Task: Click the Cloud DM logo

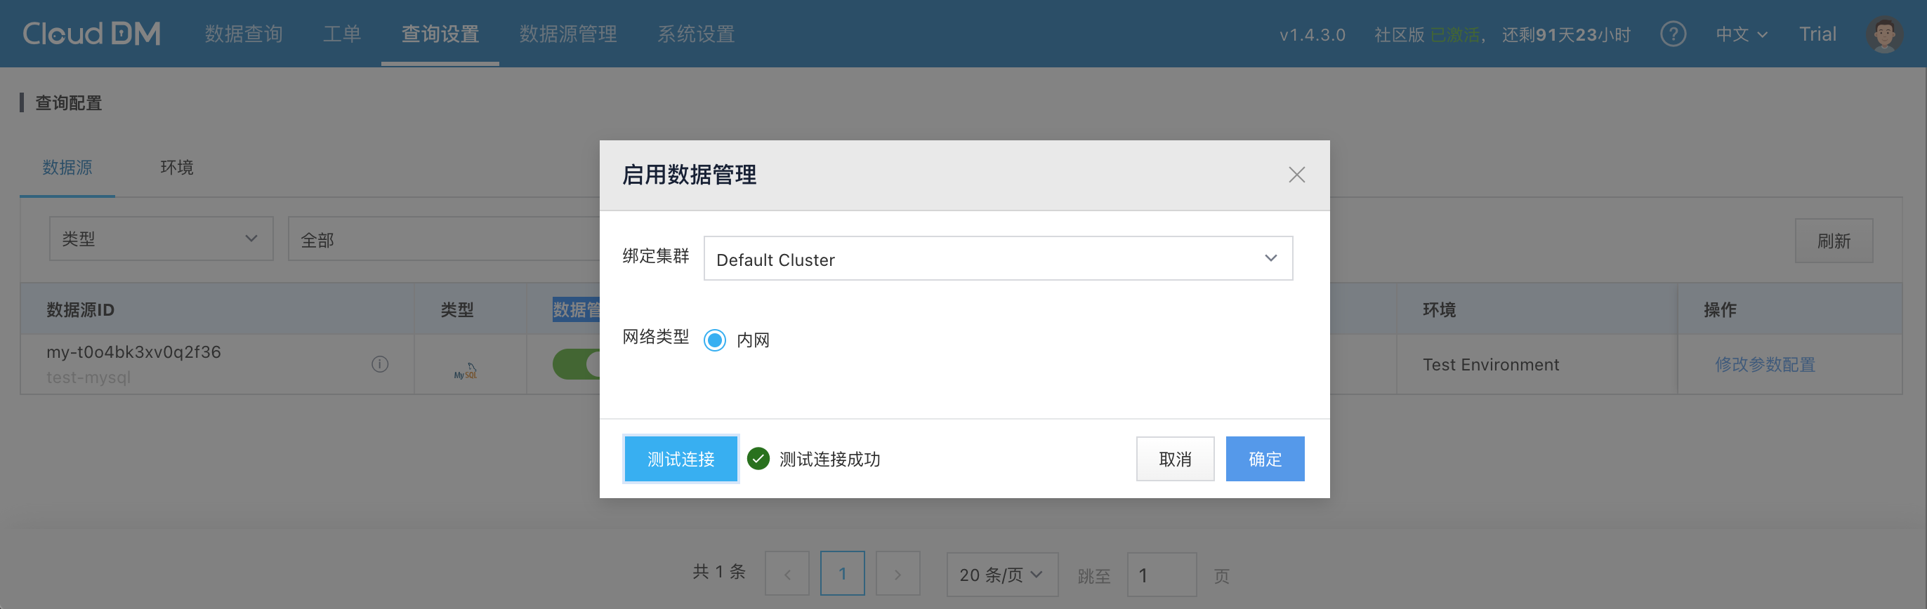Action: (91, 34)
